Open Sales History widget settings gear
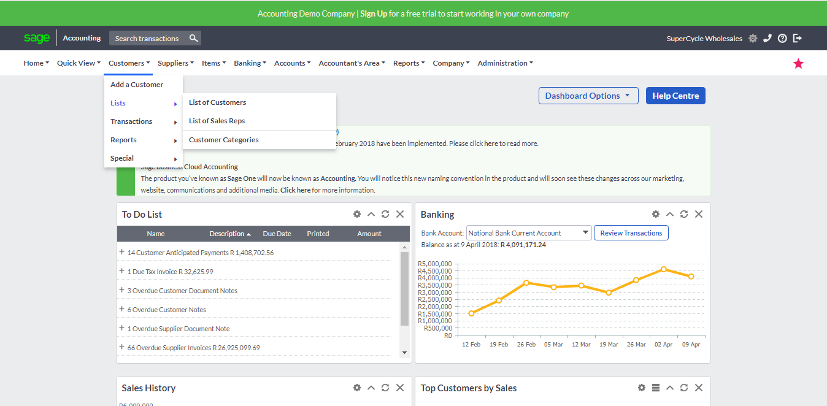Screen dimensions: 827x406 (357, 388)
